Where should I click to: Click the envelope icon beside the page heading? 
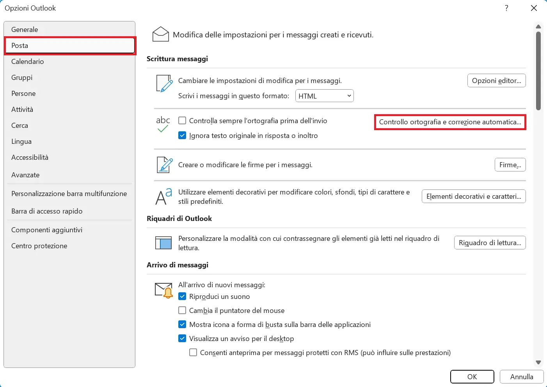(x=160, y=34)
